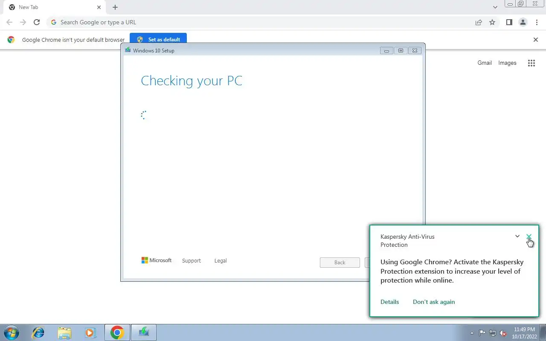Open Chrome three-dot menu

point(537,22)
